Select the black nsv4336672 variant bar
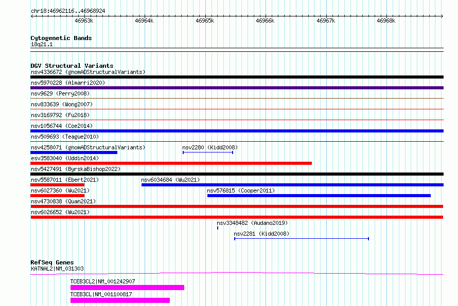The height and width of the screenshot is (306, 458). click(237, 77)
